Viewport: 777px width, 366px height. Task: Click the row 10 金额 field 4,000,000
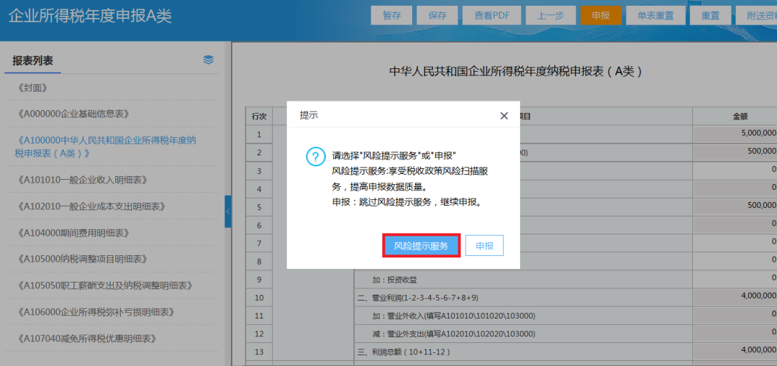(735, 296)
